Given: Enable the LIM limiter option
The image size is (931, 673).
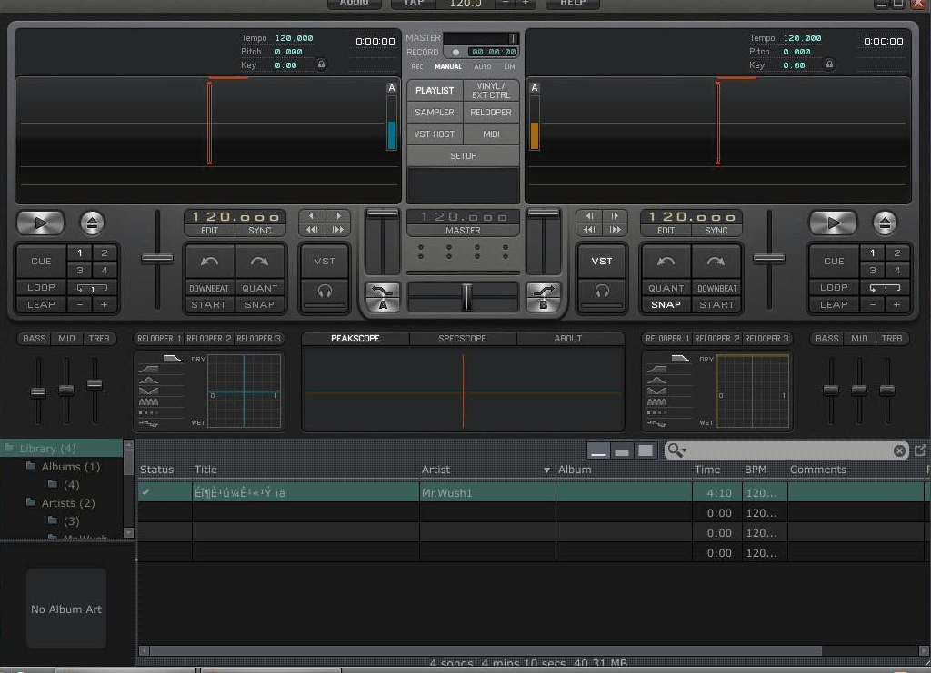Looking at the screenshot, I should tap(509, 67).
